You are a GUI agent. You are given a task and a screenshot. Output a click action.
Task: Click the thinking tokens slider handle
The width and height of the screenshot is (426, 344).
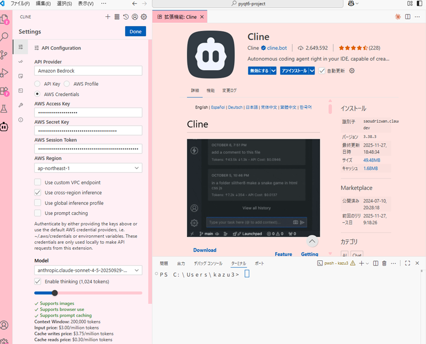coord(55,293)
